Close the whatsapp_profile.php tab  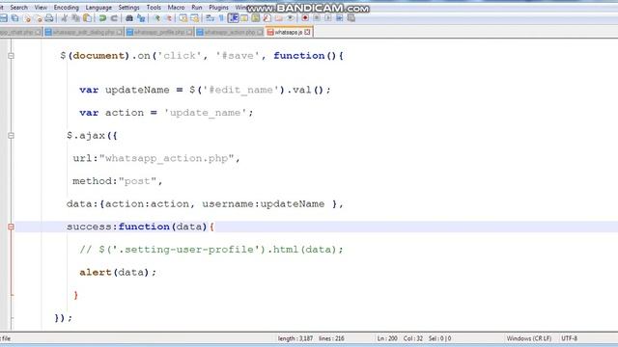[189, 32]
